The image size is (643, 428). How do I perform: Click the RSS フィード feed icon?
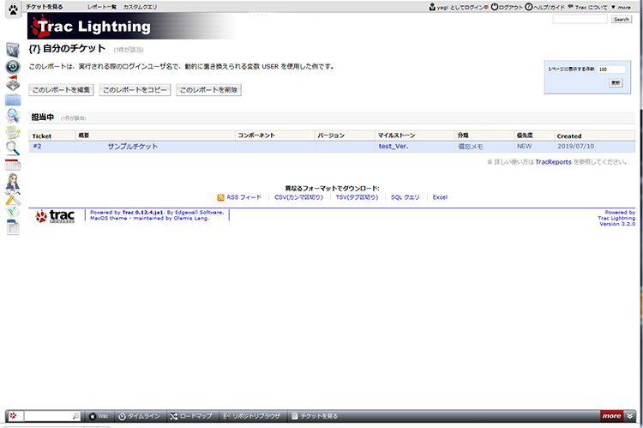pyautogui.click(x=221, y=197)
